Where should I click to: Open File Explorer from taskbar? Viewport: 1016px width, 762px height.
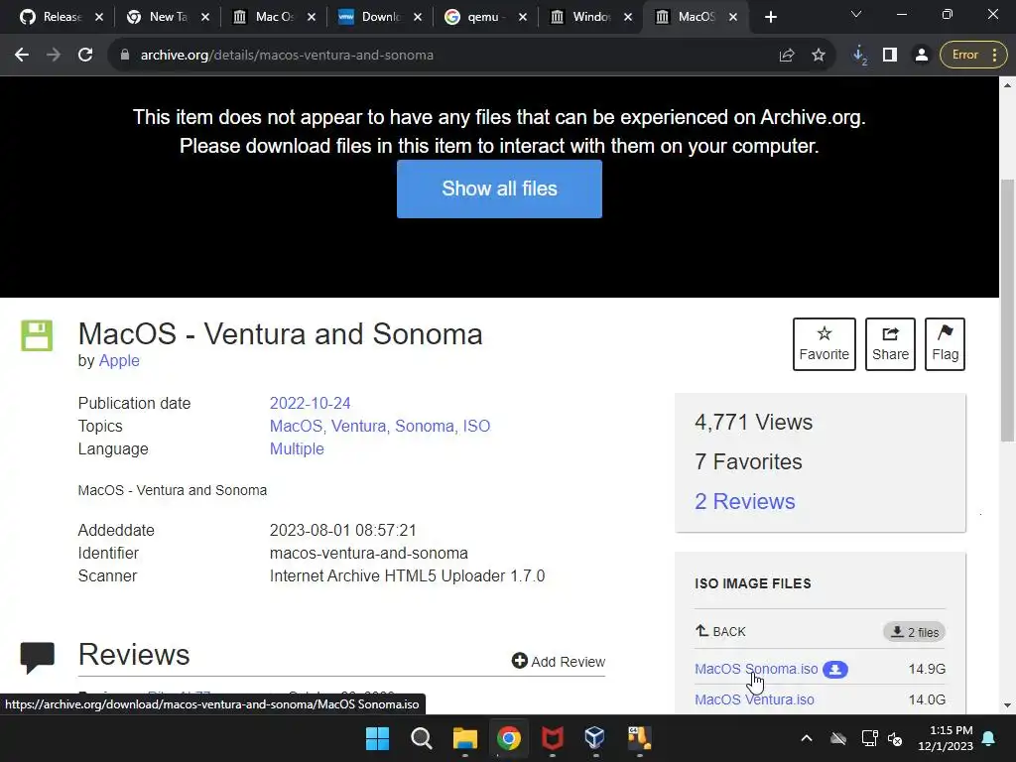(x=465, y=738)
